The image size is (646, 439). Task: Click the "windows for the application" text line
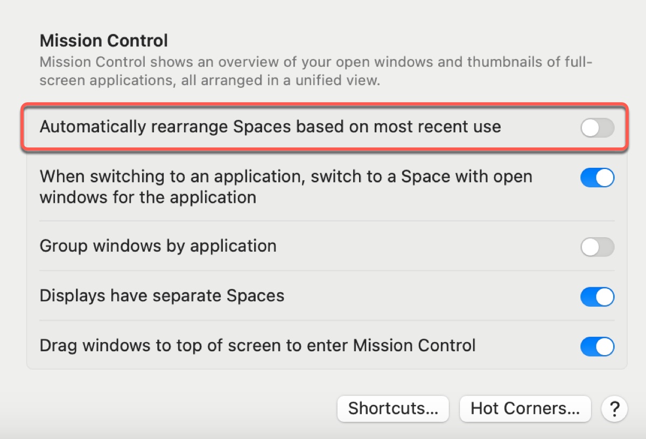point(148,197)
